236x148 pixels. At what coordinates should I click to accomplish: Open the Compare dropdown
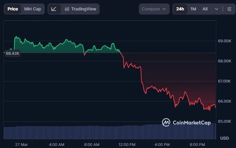click(x=154, y=9)
